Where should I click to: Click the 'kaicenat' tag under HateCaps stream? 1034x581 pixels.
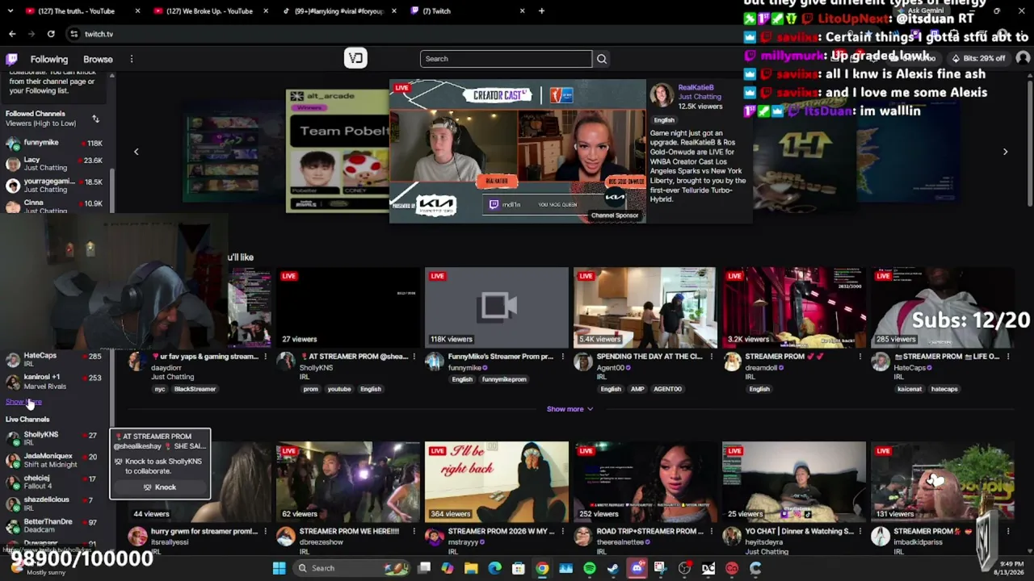[x=909, y=389]
